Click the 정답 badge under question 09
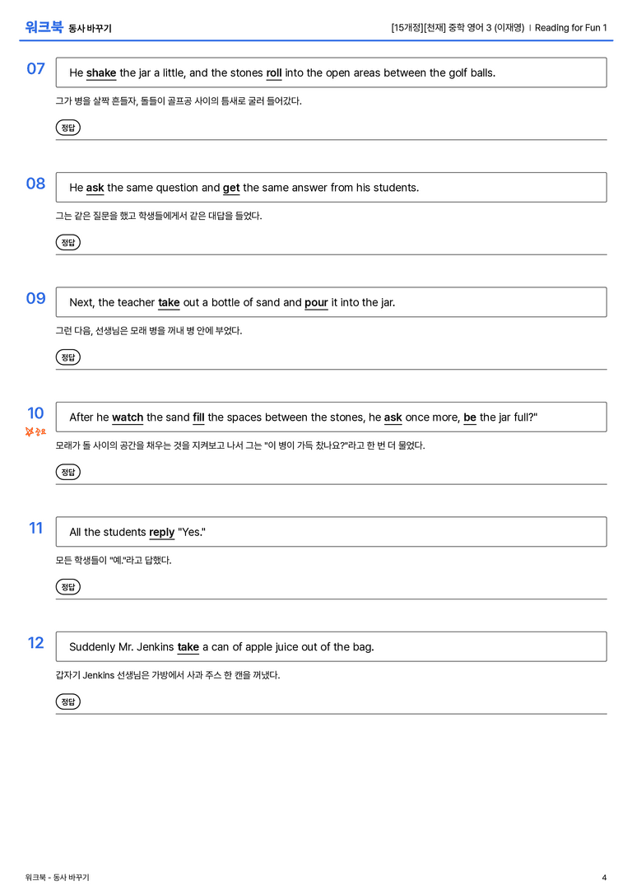Image resolution: width=632 pixels, height=895 pixels. coord(67,357)
